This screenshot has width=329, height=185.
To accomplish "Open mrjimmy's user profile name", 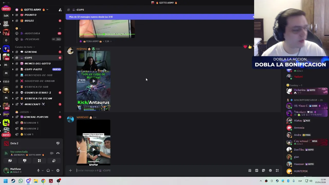I will pos(82,49).
